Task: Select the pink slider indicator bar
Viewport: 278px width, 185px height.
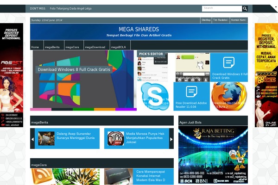Action: [x=41, y=110]
